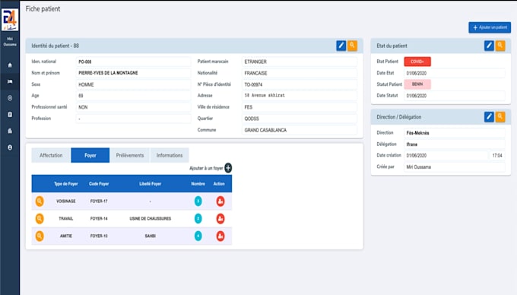517x295 pixels.
Task: Open the clipboard icon in sidebar
Action: coord(10,114)
